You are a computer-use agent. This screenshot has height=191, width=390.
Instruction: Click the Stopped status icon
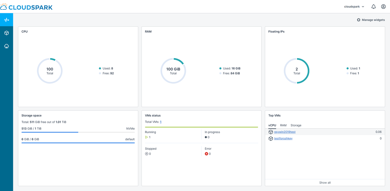[147, 154]
